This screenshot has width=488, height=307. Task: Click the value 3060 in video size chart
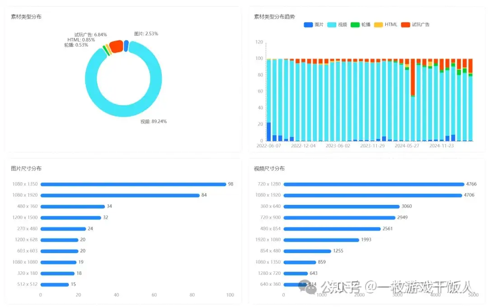(x=407, y=206)
